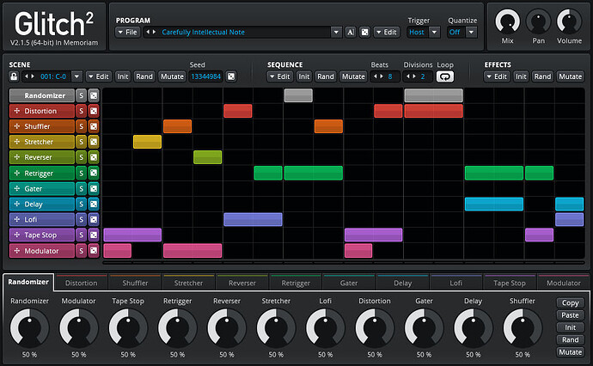Click the Seed dice icon
The height and width of the screenshot is (366, 593).
231,76
